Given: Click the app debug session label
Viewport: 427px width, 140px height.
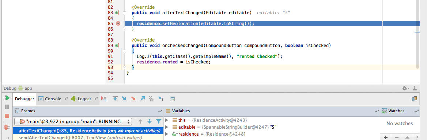Looking at the screenshot, I should click(28, 88).
